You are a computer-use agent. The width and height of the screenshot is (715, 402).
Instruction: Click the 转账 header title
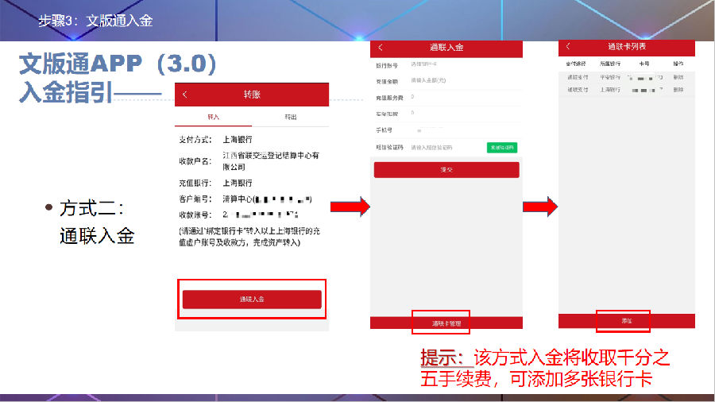pos(252,95)
